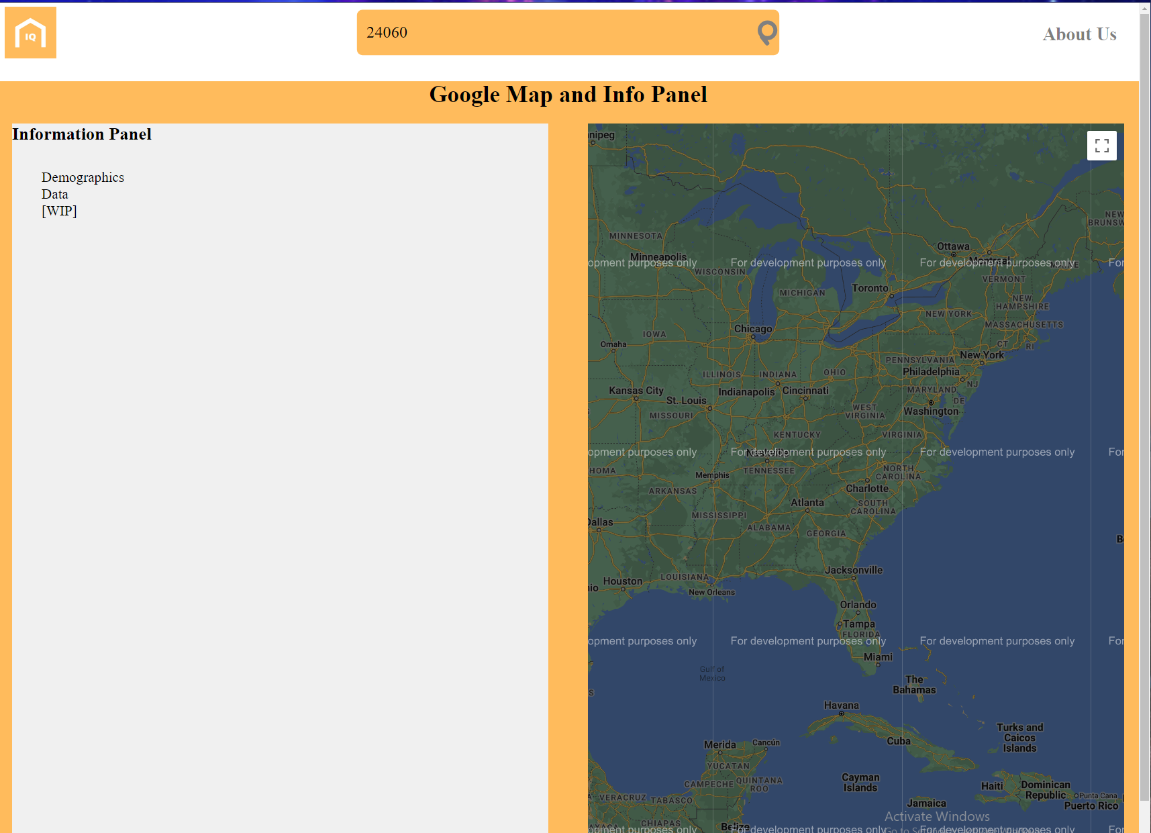
Task: Open the About Us link
Action: pyautogui.click(x=1079, y=34)
